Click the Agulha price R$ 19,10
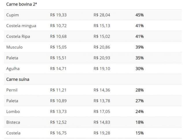This screenshot has width=185, height=139. 102,69
